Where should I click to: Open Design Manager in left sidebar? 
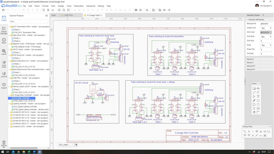point(4,30)
